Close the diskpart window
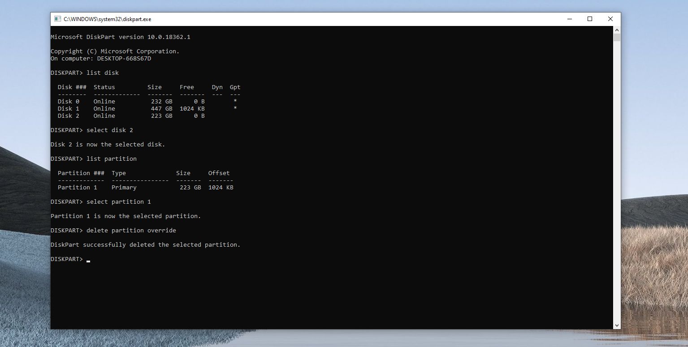Image resolution: width=688 pixels, height=347 pixels. point(610,19)
